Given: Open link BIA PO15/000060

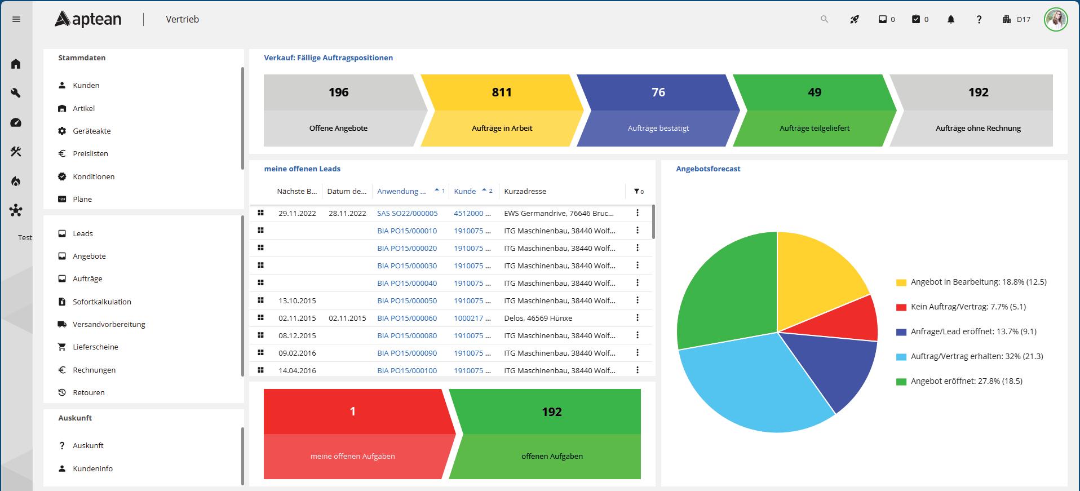Looking at the screenshot, I should pyautogui.click(x=407, y=319).
